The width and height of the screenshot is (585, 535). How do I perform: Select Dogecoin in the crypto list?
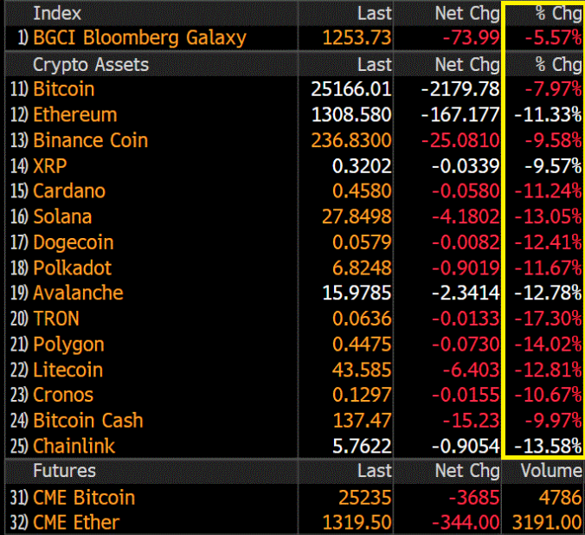[x=74, y=242]
